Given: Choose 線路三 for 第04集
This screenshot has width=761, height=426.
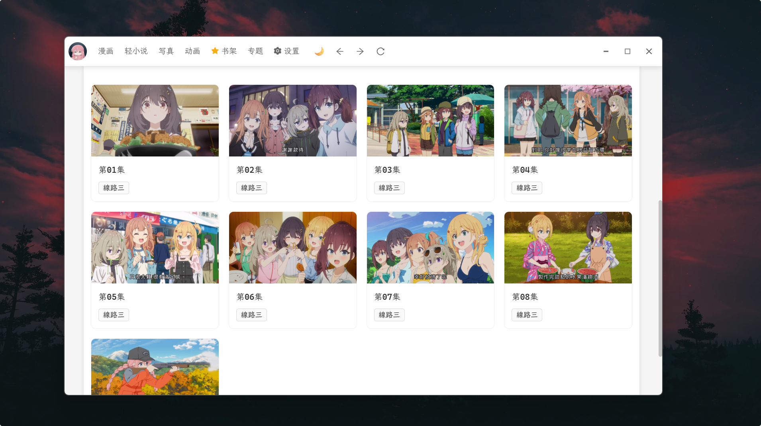Looking at the screenshot, I should (527, 188).
